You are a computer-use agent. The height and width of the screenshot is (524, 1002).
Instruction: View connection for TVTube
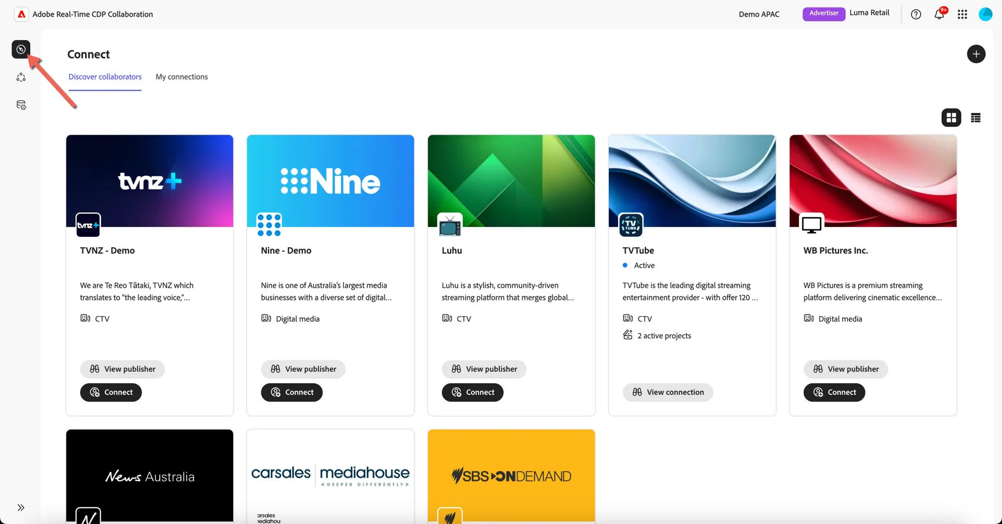pos(668,392)
